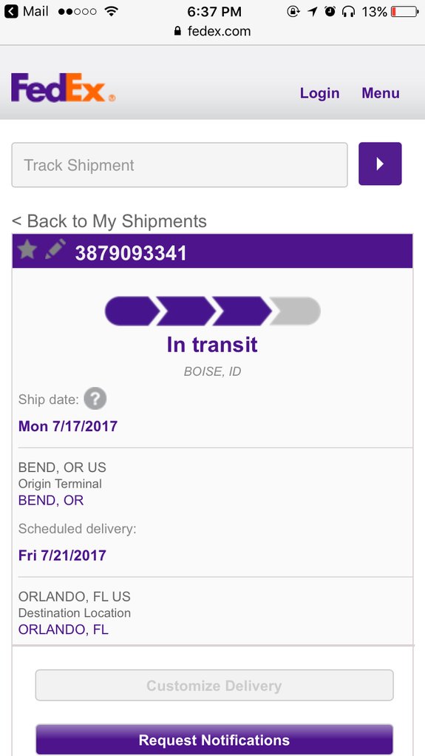Go back to My Shipments
Viewport: 425px width, 756px height.
(109, 221)
